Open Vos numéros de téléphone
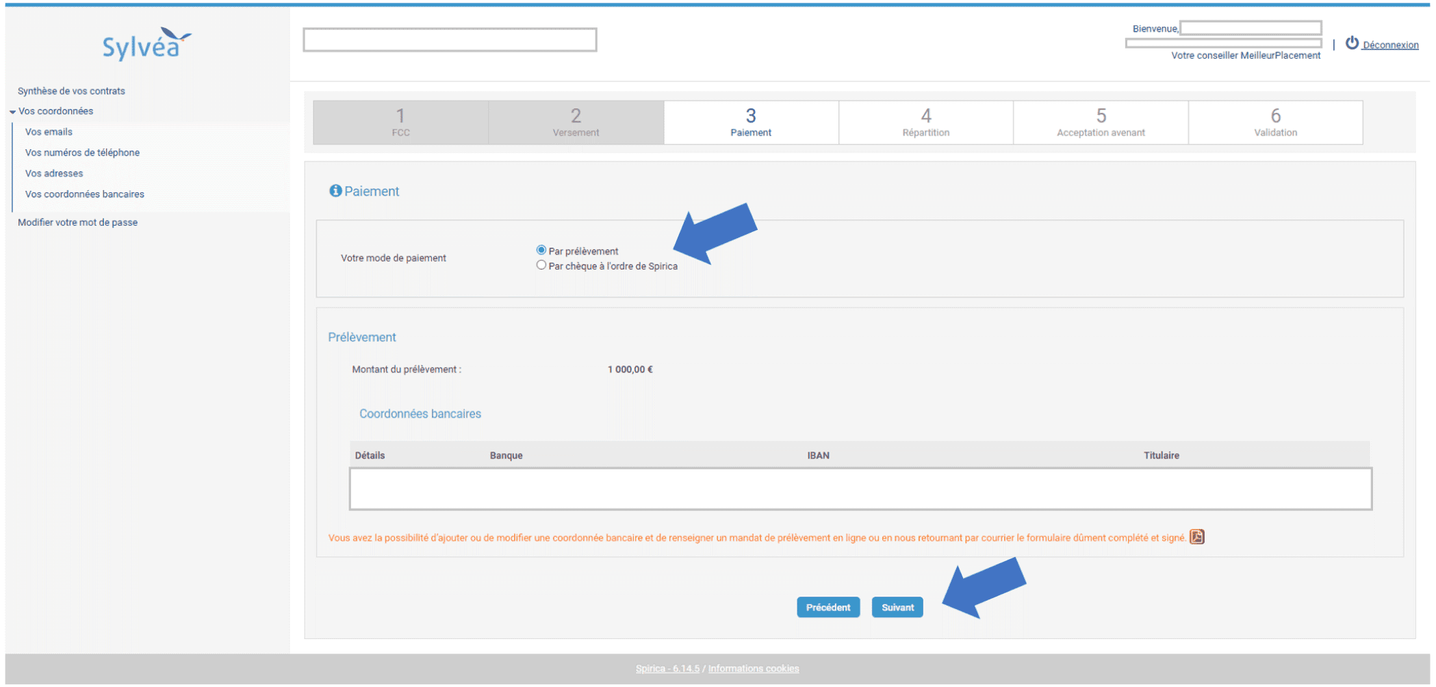 [x=82, y=153]
